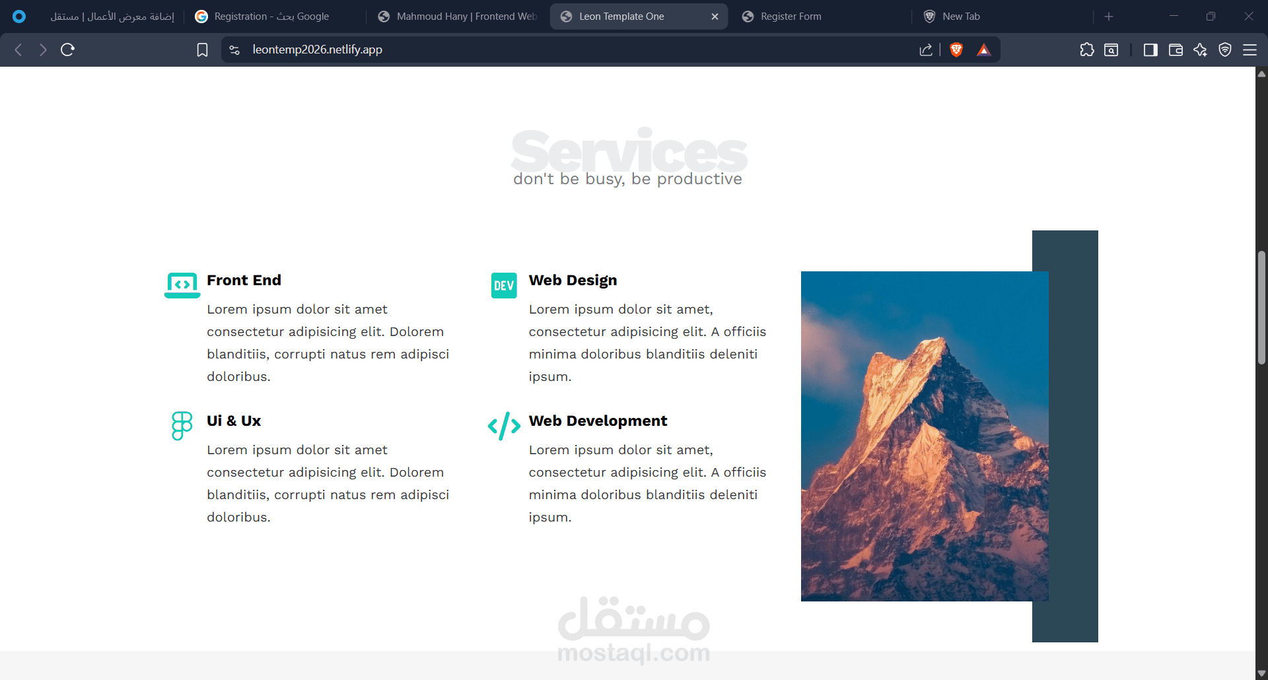Switch to Mahmoud Hany Frontend Web tab
The width and height of the screenshot is (1268, 680).
459,17
